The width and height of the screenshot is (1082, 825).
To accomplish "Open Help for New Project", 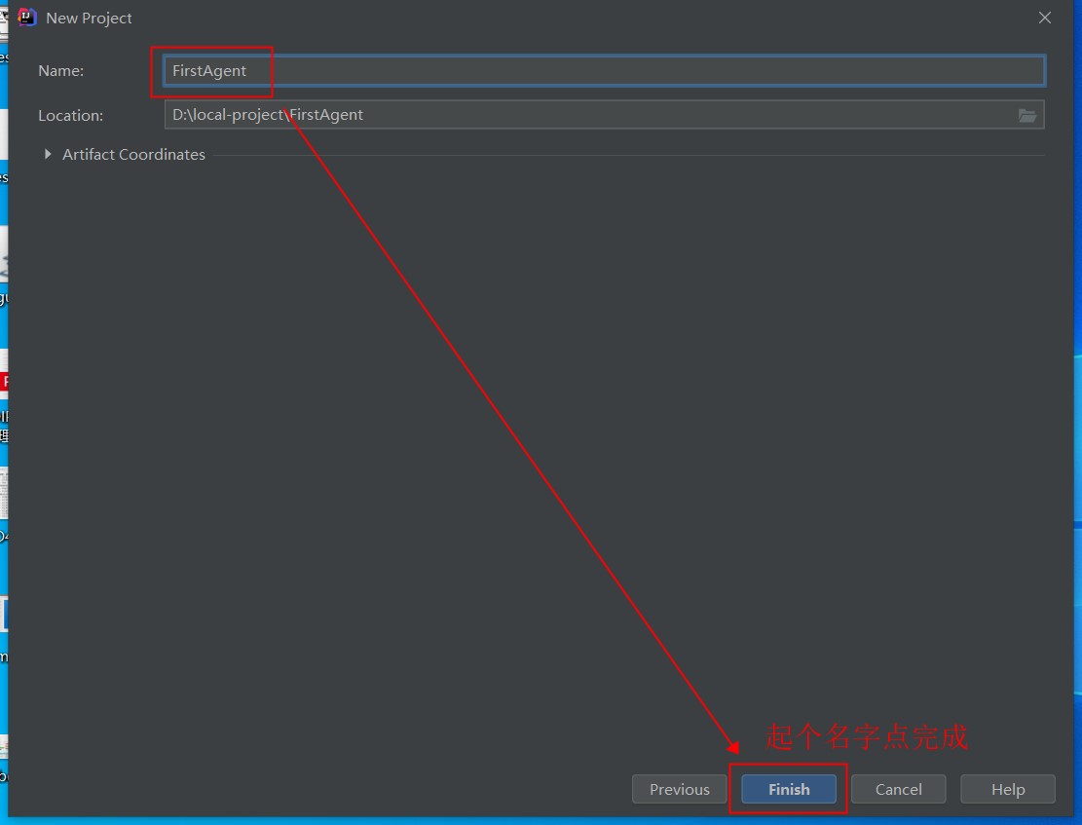I will pyautogui.click(x=1007, y=789).
